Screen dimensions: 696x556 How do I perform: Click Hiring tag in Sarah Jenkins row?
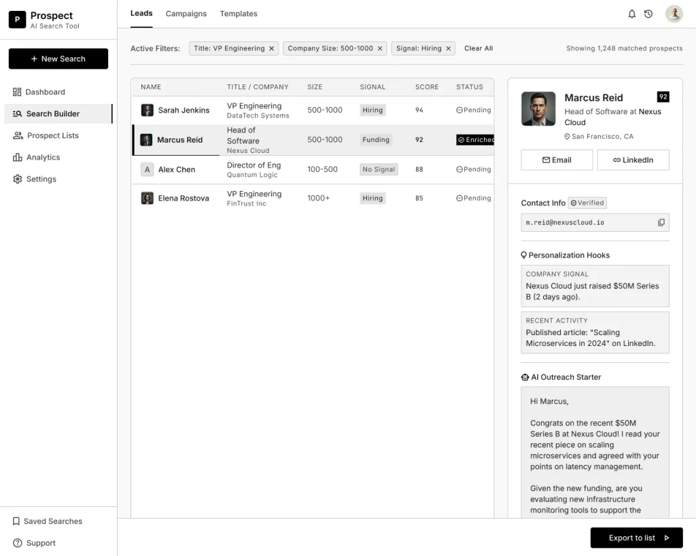[x=372, y=110]
